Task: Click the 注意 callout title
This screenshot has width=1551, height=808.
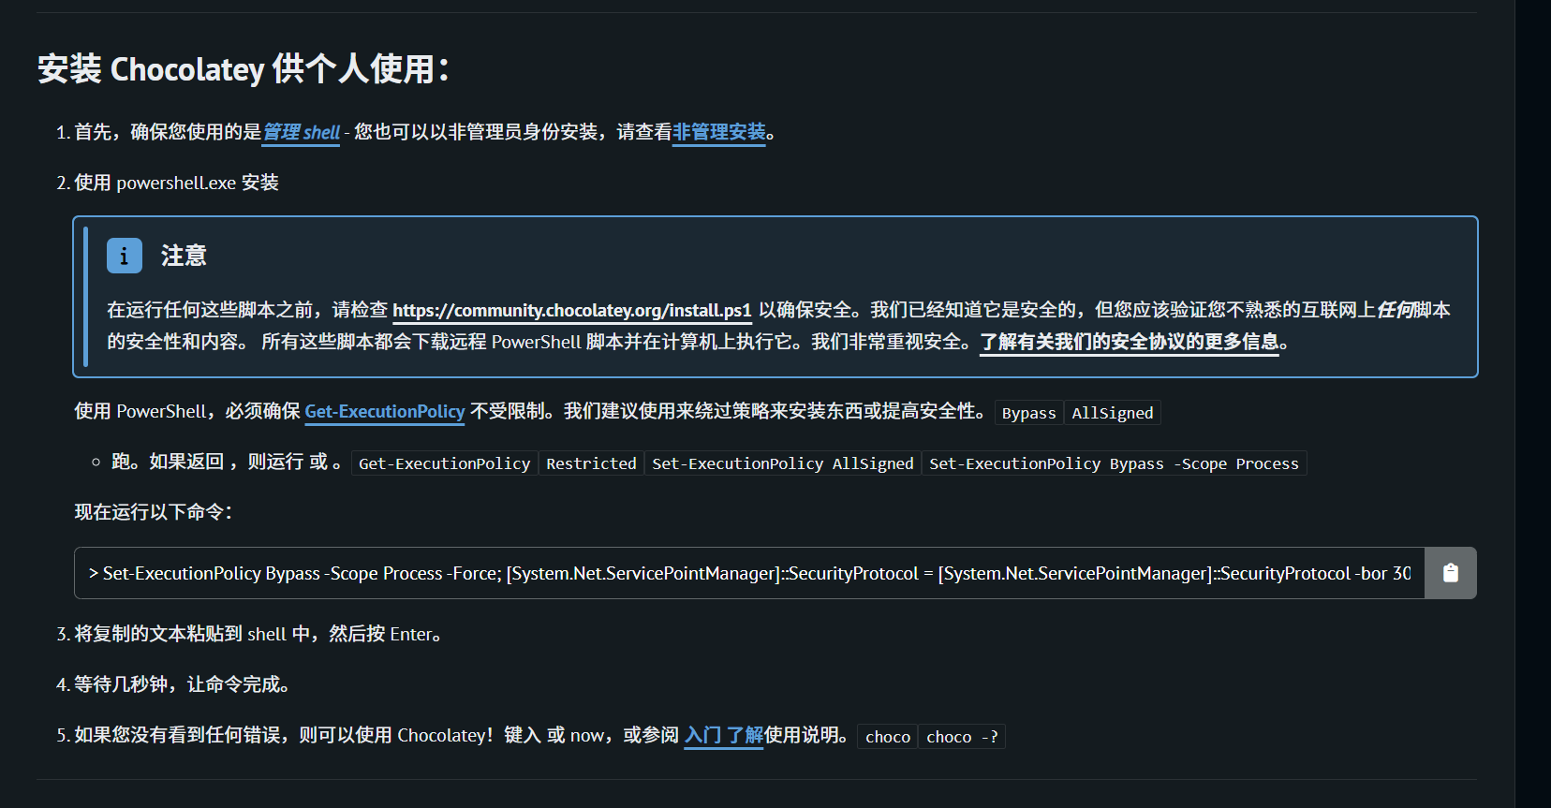Action: [184, 256]
